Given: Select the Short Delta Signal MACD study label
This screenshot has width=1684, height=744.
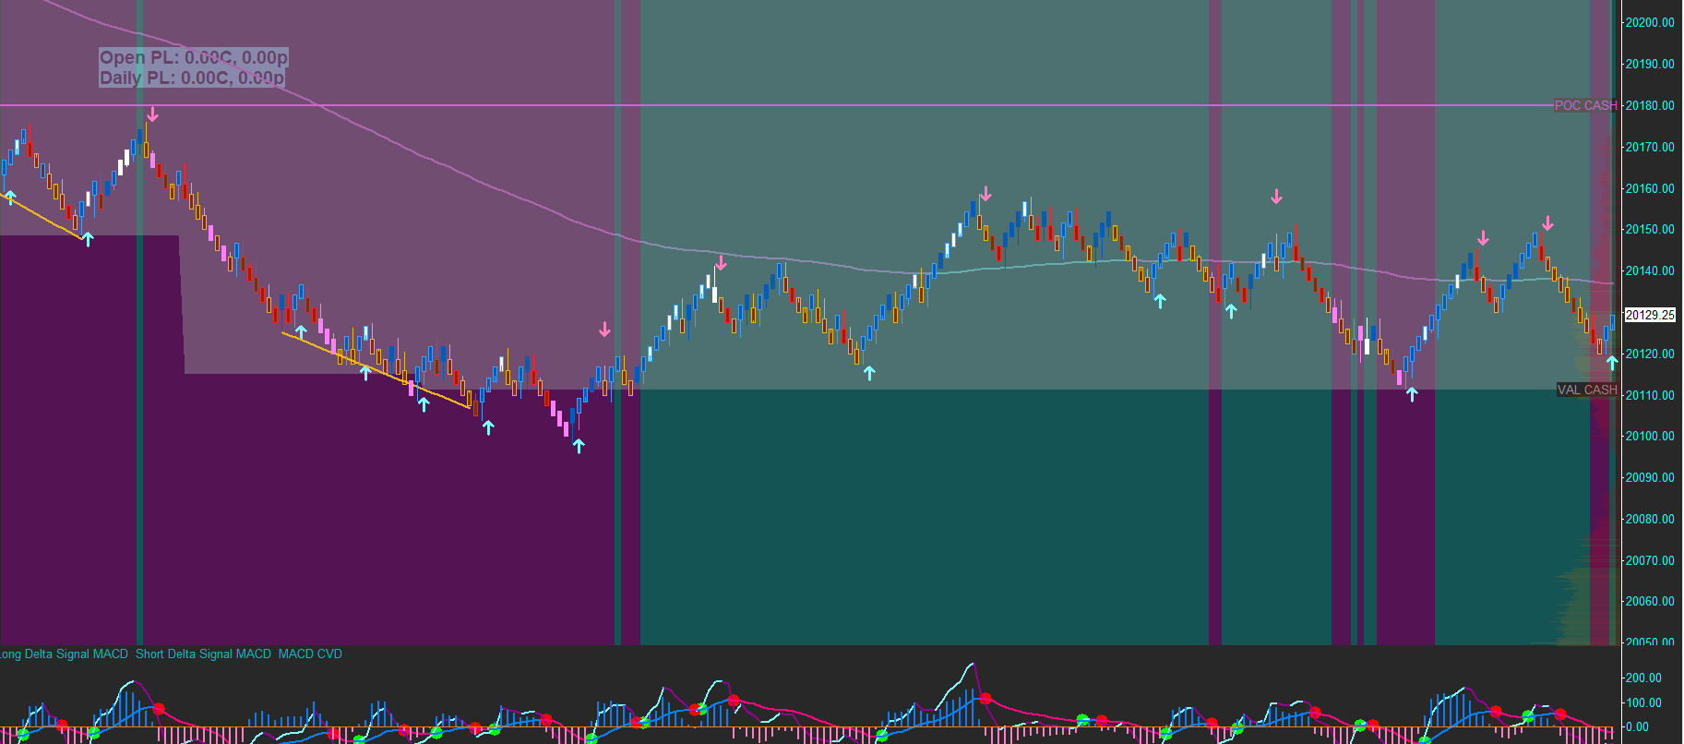Looking at the screenshot, I should click(203, 654).
